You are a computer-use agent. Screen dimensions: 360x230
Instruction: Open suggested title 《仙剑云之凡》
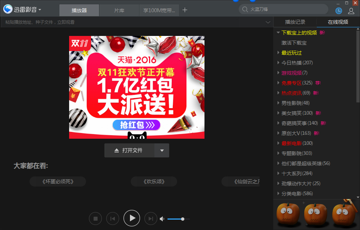coord(240,181)
